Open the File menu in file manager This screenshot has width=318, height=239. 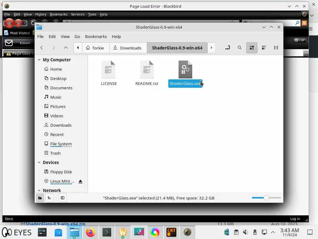(x=40, y=37)
